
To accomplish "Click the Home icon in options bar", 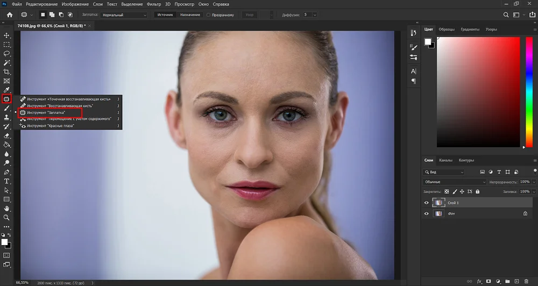I will 10,15.
